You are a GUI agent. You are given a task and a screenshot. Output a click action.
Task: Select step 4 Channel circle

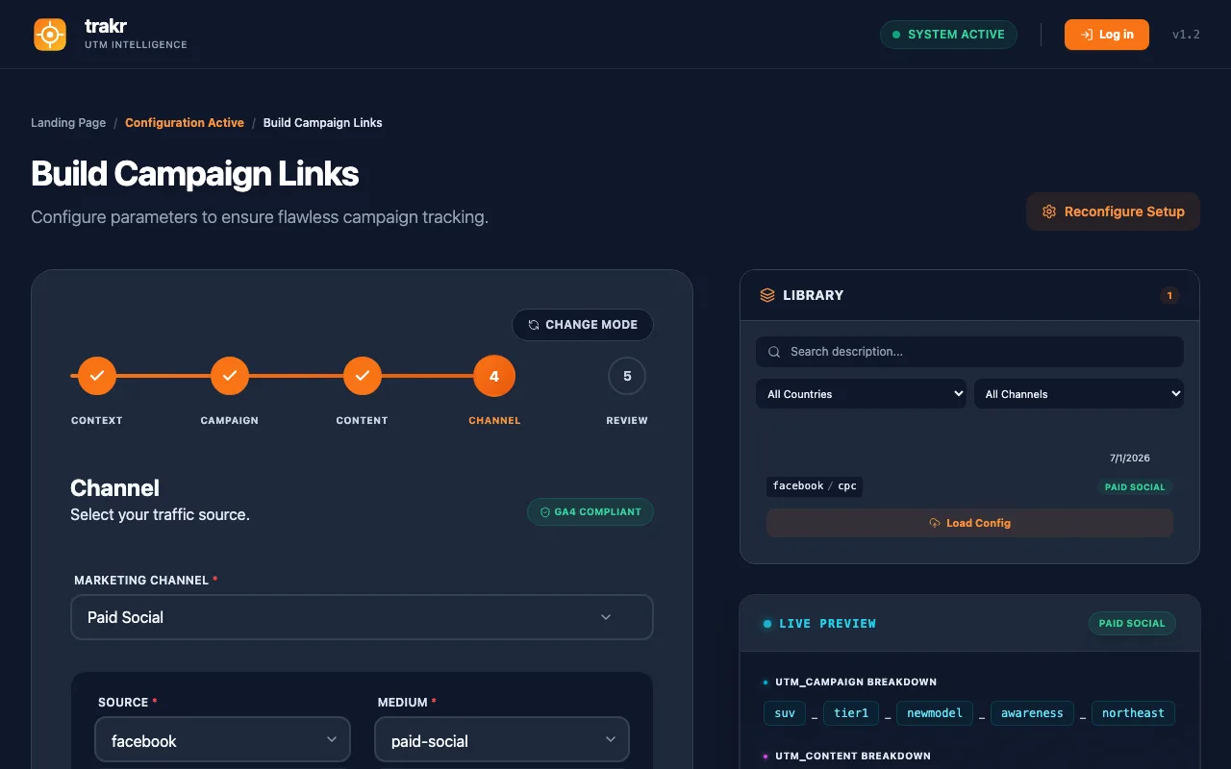coord(494,376)
